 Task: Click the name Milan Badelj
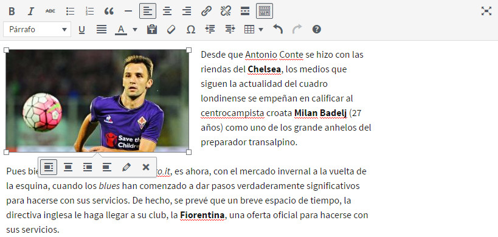pyautogui.click(x=320, y=113)
